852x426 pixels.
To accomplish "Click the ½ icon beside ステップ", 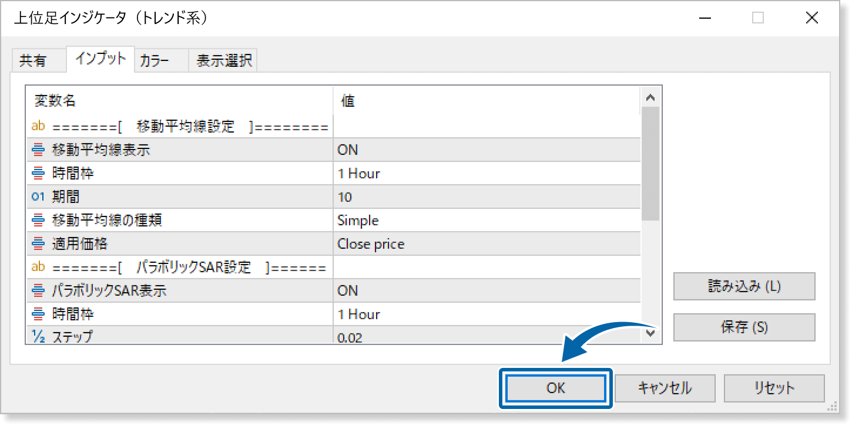I will pos(38,336).
